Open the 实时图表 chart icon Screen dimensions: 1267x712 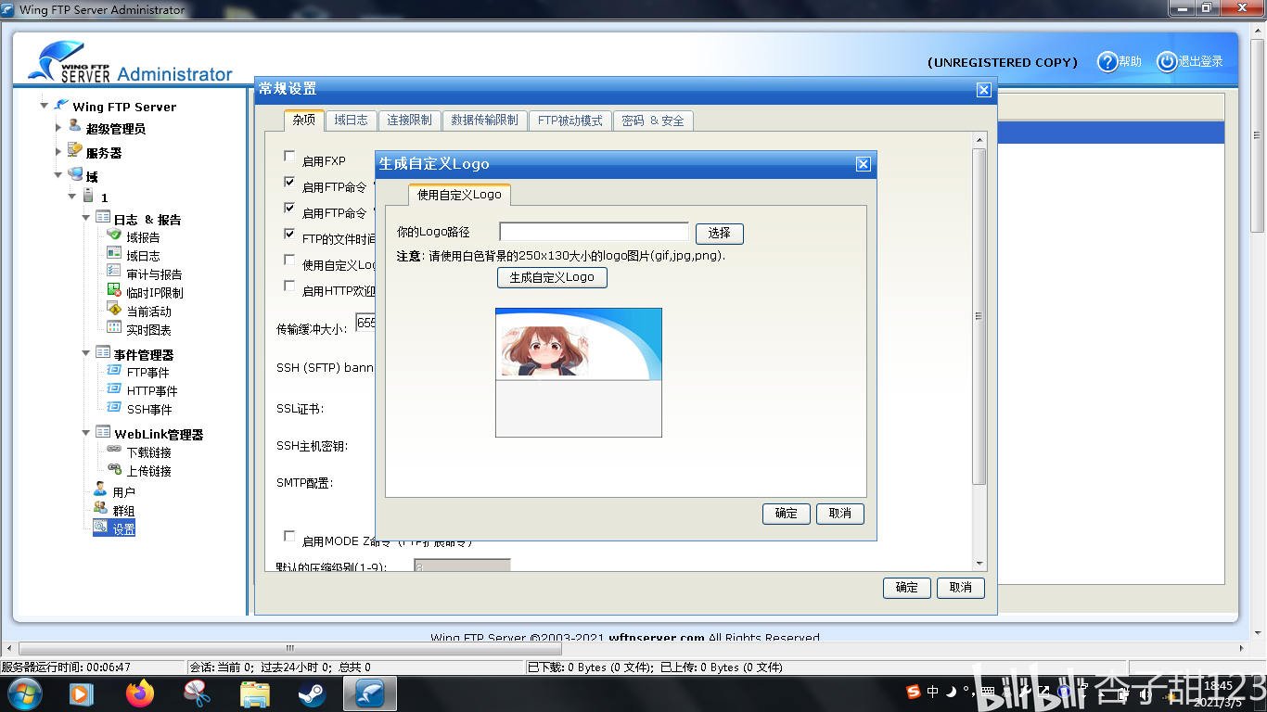click(x=114, y=327)
